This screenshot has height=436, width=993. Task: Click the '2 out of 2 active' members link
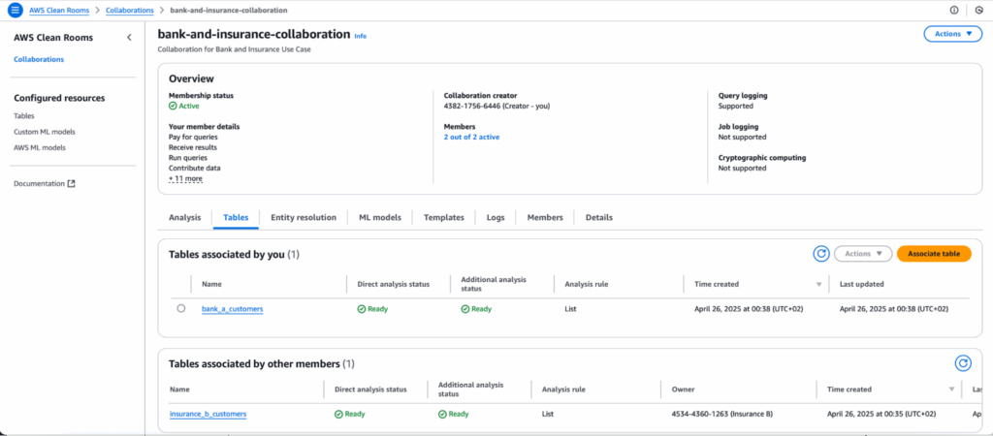[472, 137]
